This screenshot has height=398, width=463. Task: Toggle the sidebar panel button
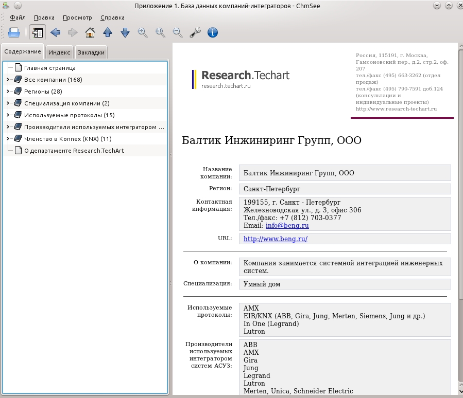tap(38, 32)
